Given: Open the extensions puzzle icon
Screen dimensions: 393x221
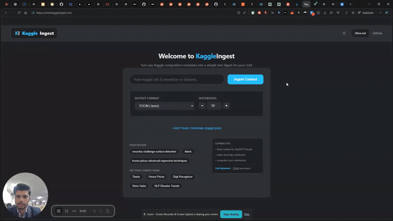Looking at the screenshot, I should point(318,13).
